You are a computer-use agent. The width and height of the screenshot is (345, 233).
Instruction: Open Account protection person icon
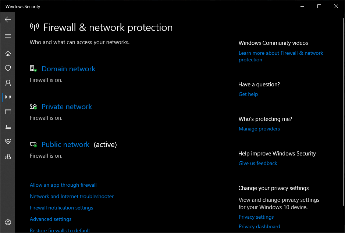[x=8, y=83]
